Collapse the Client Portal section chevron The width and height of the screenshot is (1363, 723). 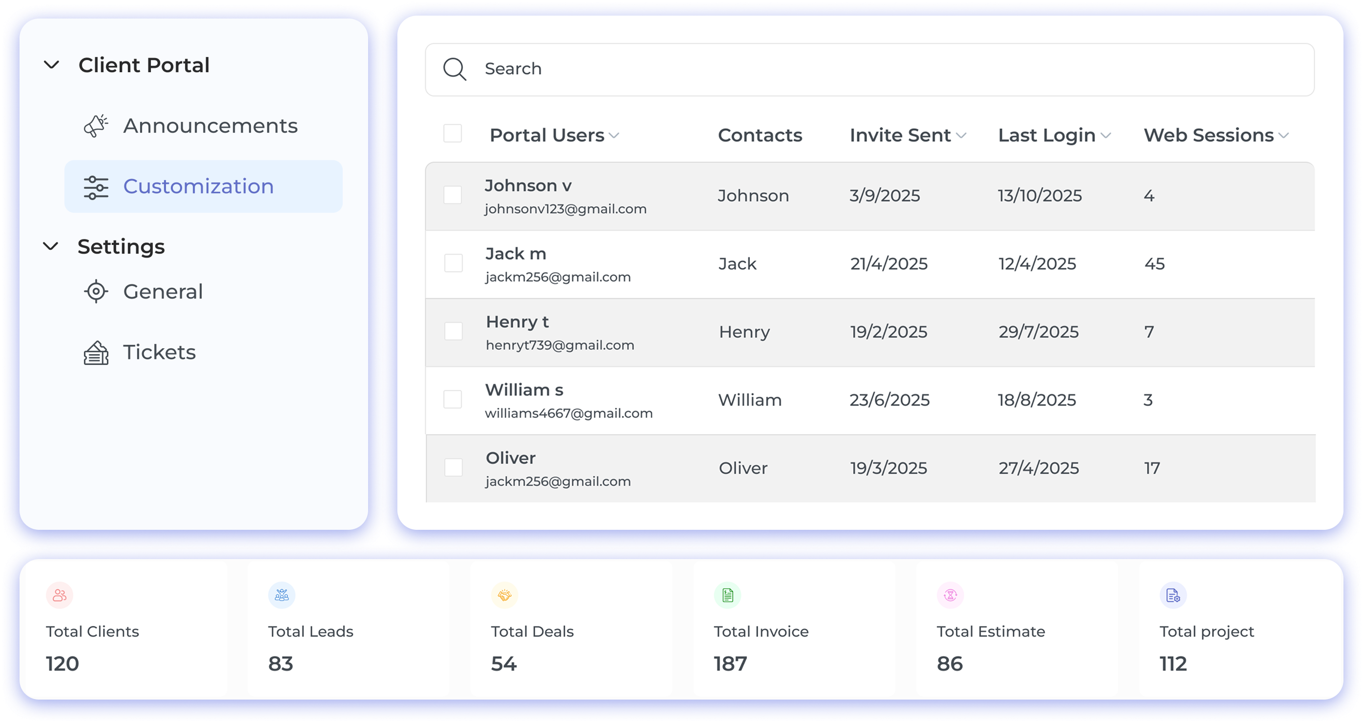pos(51,64)
